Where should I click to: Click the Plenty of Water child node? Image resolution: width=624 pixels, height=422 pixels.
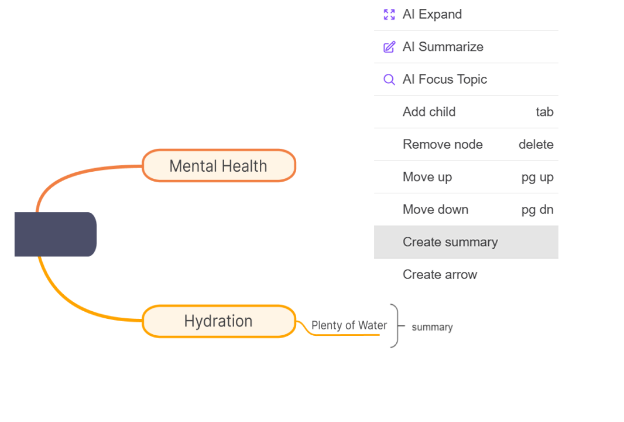tap(349, 325)
